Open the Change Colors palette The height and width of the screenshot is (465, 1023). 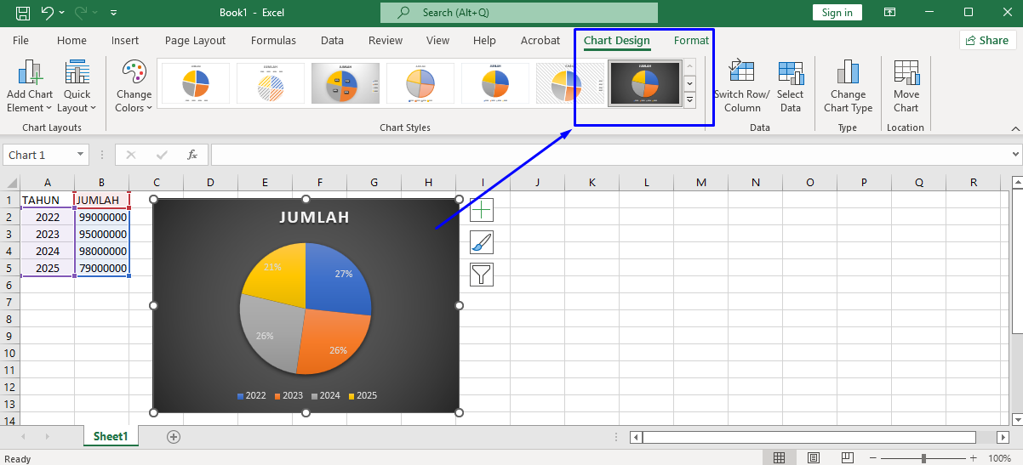coord(134,74)
